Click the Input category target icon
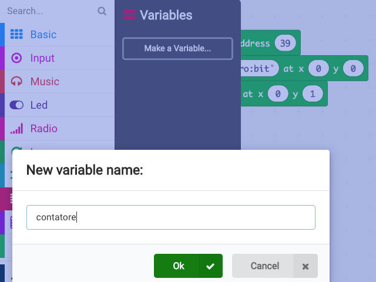Image resolution: width=376 pixels, height=282 pixels. [16, 58]
